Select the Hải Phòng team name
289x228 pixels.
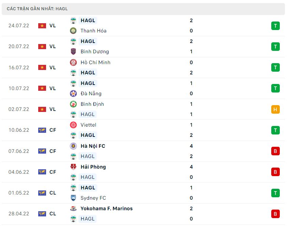coord(93,167)
